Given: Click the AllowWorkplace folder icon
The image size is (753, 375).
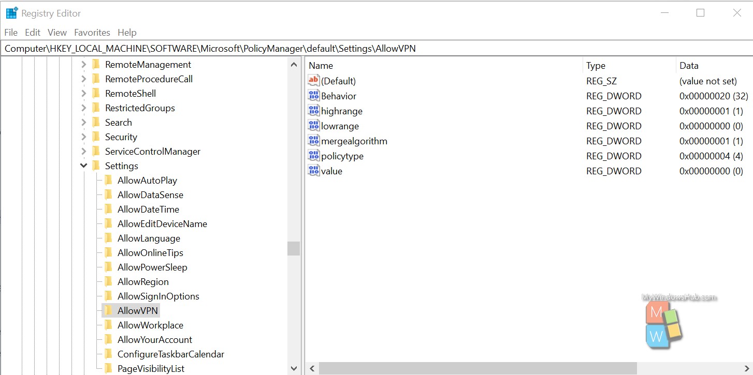Looking at the screenshot, I should click(x=108, y=325).
